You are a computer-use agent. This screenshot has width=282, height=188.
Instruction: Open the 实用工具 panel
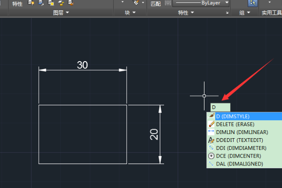(271, 13)
